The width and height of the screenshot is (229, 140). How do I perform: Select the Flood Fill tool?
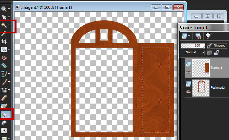(4, 115)
